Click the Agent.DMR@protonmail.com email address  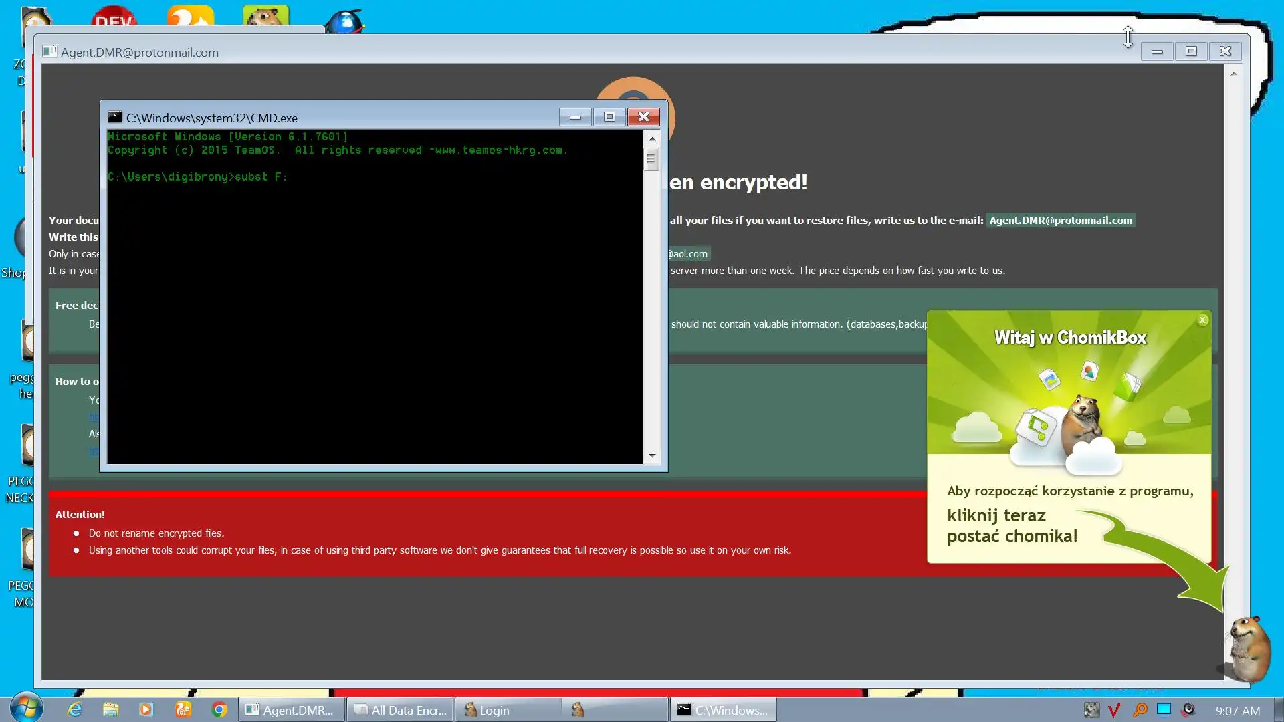pos(1061,221)
